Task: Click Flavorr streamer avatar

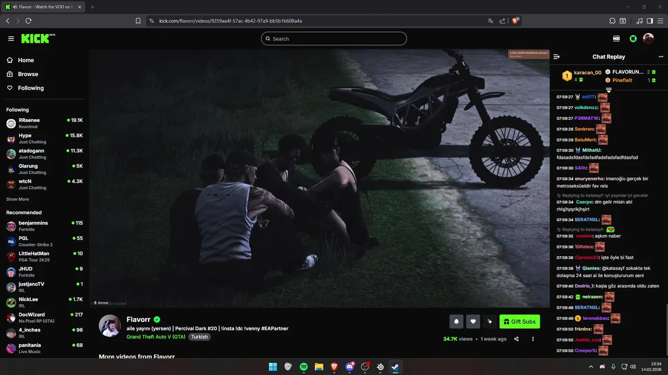Action: tap(110, 325)
